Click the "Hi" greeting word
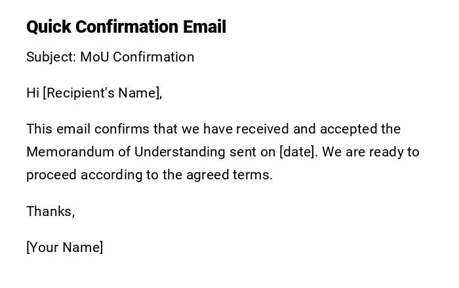Image resolution: width=459 pixels, height=288 pixels. click(33, 93)
